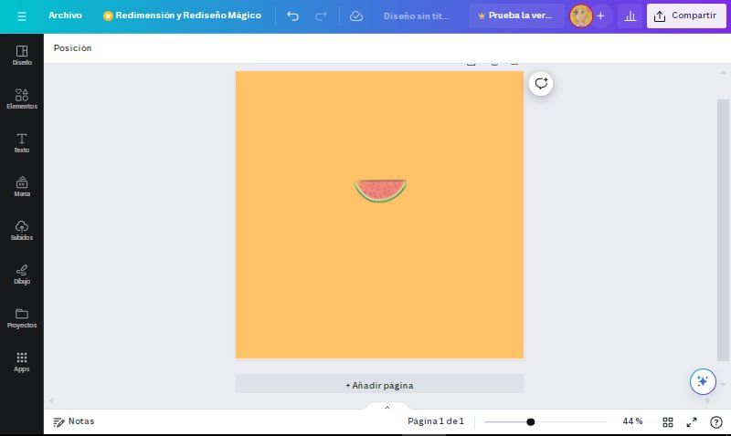Open the analytics chart icon
Screen dimensions: 731x436
[630, 16]
